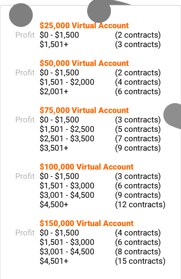181x279 pixels.
Task: Click Profit label beside $100,000 account
Action: click(25, 176)
